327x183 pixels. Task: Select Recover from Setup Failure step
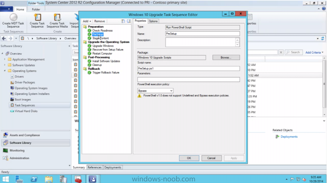tap(108, 49)
